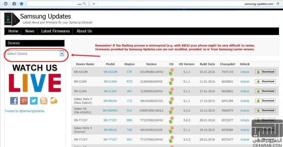This screenshot has height=147, width=283.
Task: Open the MTZ region link
Action: point(129,82)
